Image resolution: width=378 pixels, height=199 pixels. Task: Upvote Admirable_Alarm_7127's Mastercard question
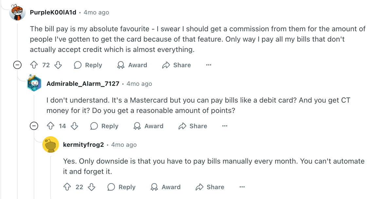pyautogui.click(x=50, y=126)
